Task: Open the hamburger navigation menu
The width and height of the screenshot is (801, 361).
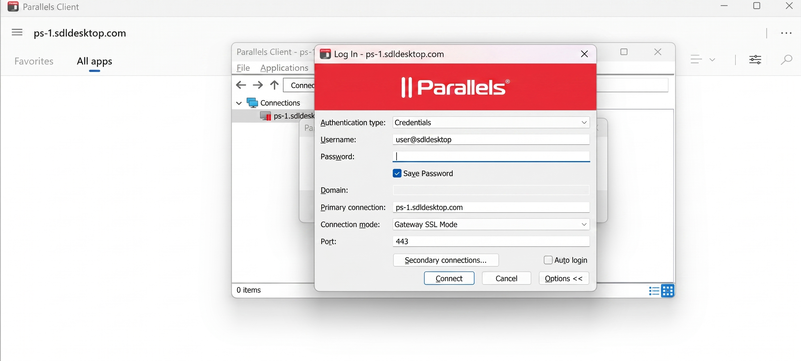Action: click(x=17, y=32)
